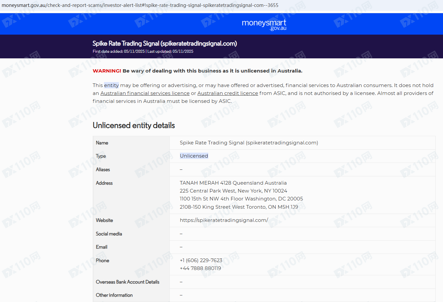Click the Washington, DC address line
Screen dimensions: 443x302
pyautogui.click(x=241, y=199)
